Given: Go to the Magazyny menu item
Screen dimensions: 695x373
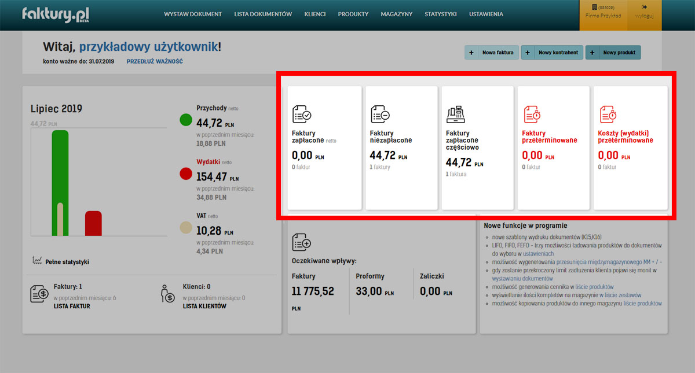Looking at the screenshot, I should (x=396, y=14).
